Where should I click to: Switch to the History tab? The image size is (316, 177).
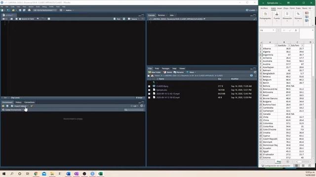(18, 102)
